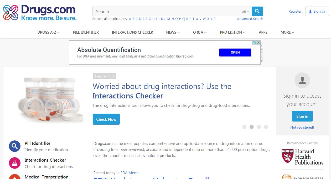
Task: Browse medications starting with letter C
Action: (137, 19)
